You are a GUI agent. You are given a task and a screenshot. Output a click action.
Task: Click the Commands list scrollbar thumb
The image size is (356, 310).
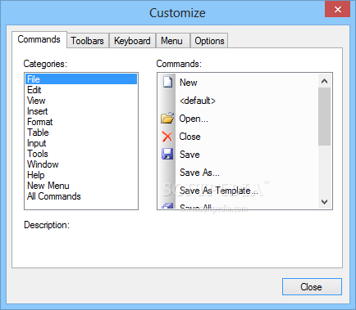pos(324,116)
